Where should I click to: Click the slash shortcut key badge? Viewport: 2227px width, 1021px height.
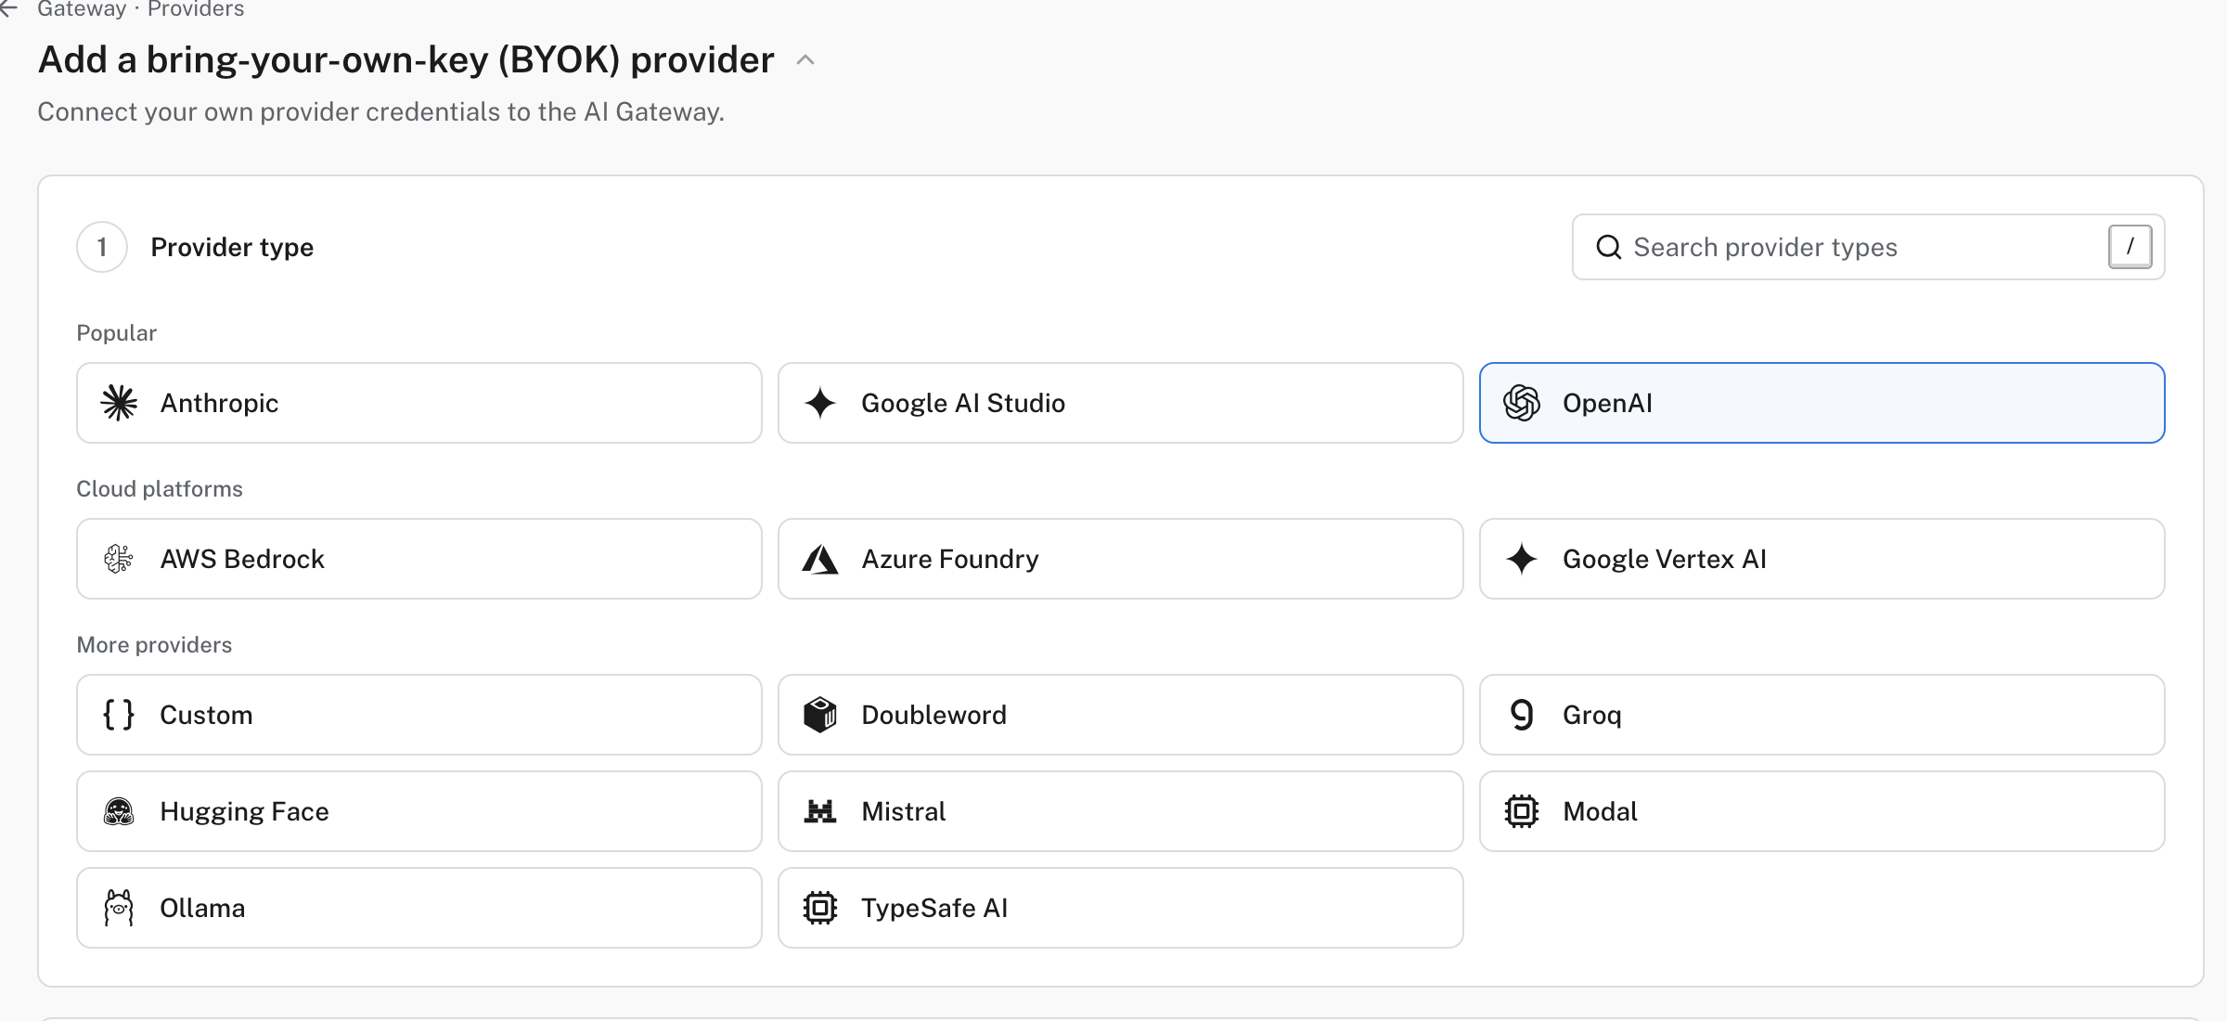coord(2130,247)
